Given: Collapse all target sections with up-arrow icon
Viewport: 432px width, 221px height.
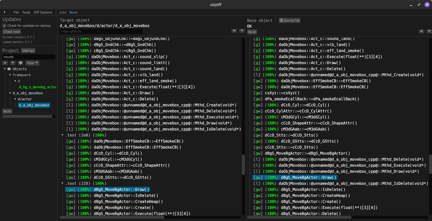Looking at the screenshot, I should click(234, 31).
